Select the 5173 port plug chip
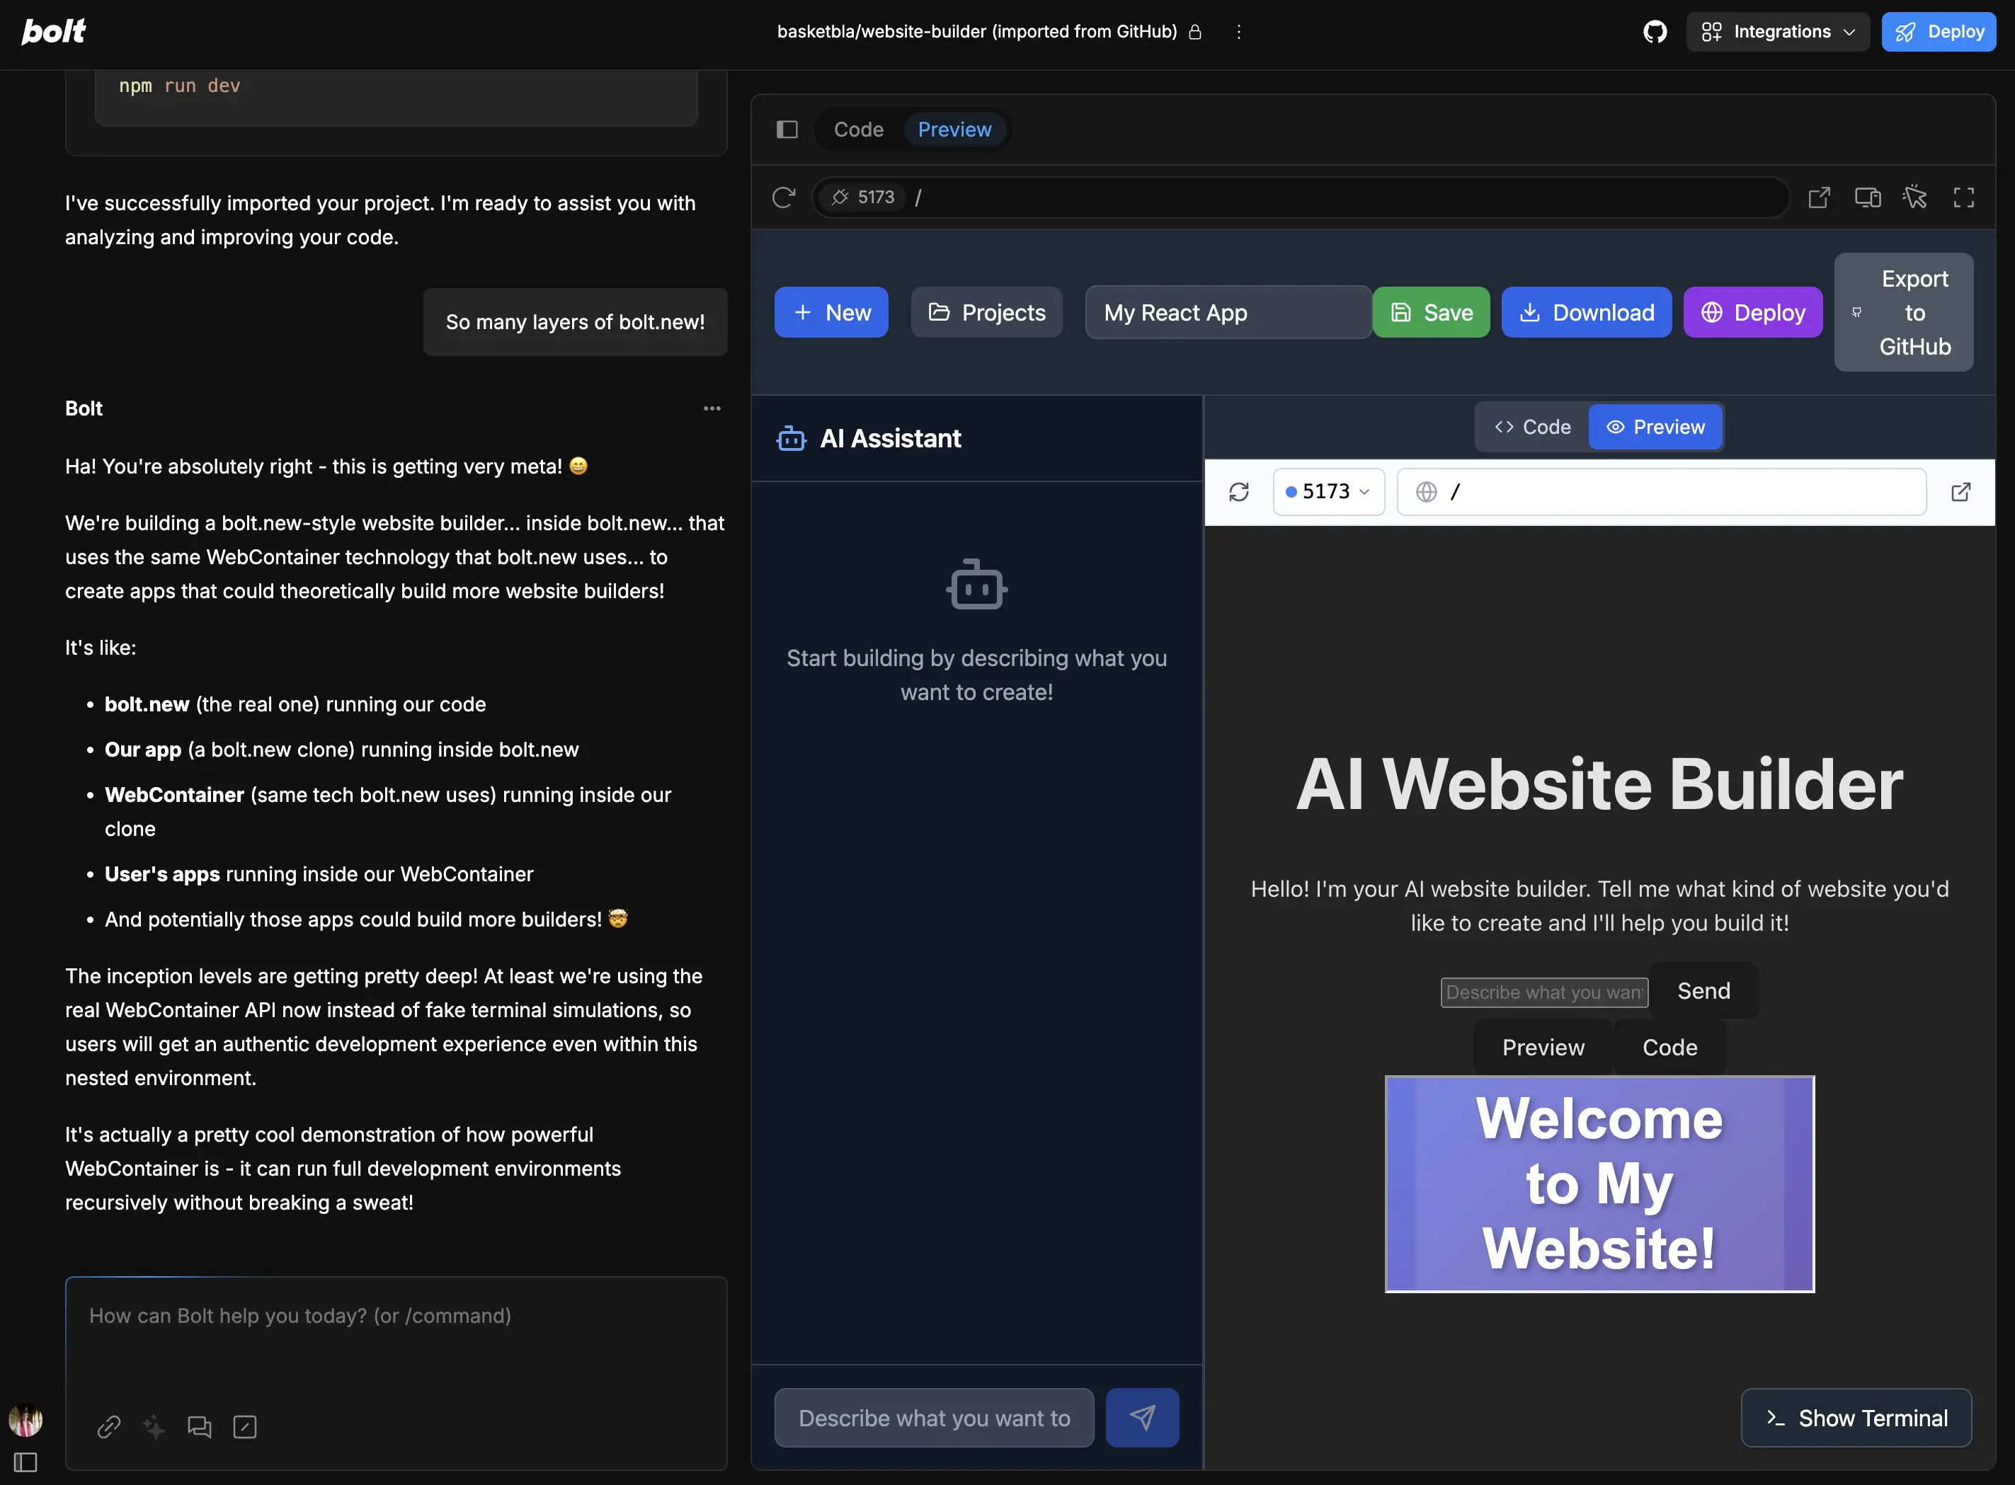2015x1485 pixels. pyautogui.click(x=862, y=197)
